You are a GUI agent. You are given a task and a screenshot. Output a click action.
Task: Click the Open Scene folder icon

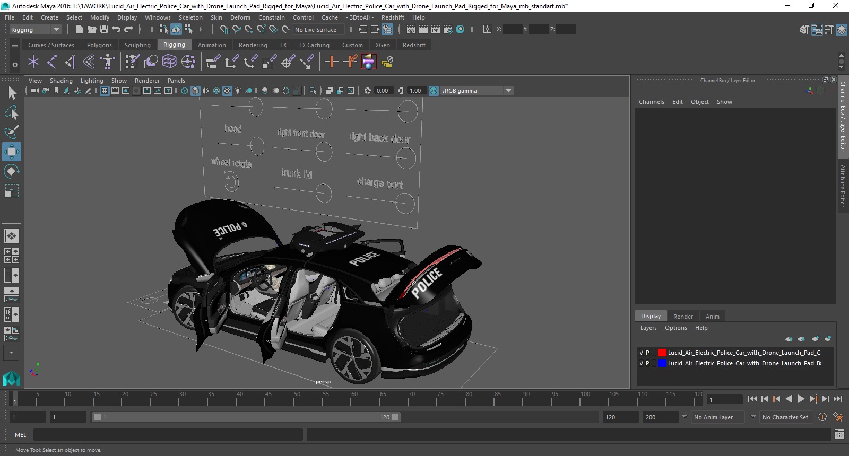(92, 30)
